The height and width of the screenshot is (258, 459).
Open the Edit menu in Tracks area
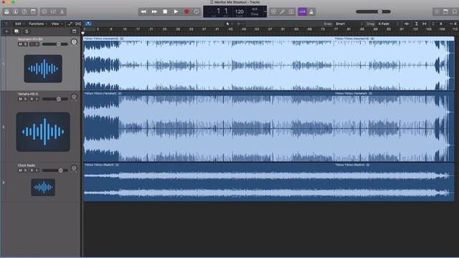tap(19, 24)
